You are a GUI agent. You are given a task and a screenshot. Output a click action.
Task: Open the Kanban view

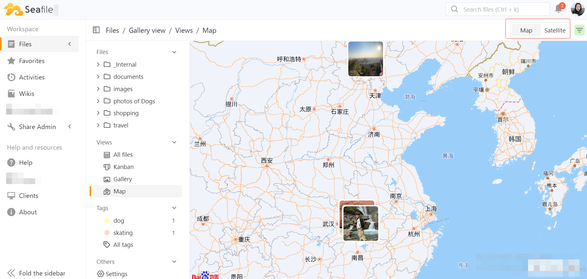[123, 167]
